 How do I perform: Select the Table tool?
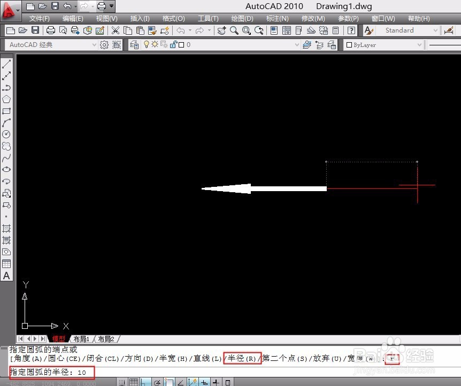[x=6, y=264]
